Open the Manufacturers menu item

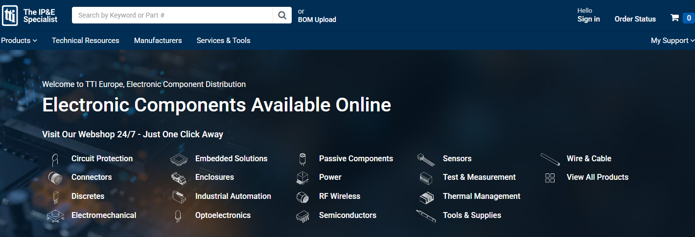(158, 41)
